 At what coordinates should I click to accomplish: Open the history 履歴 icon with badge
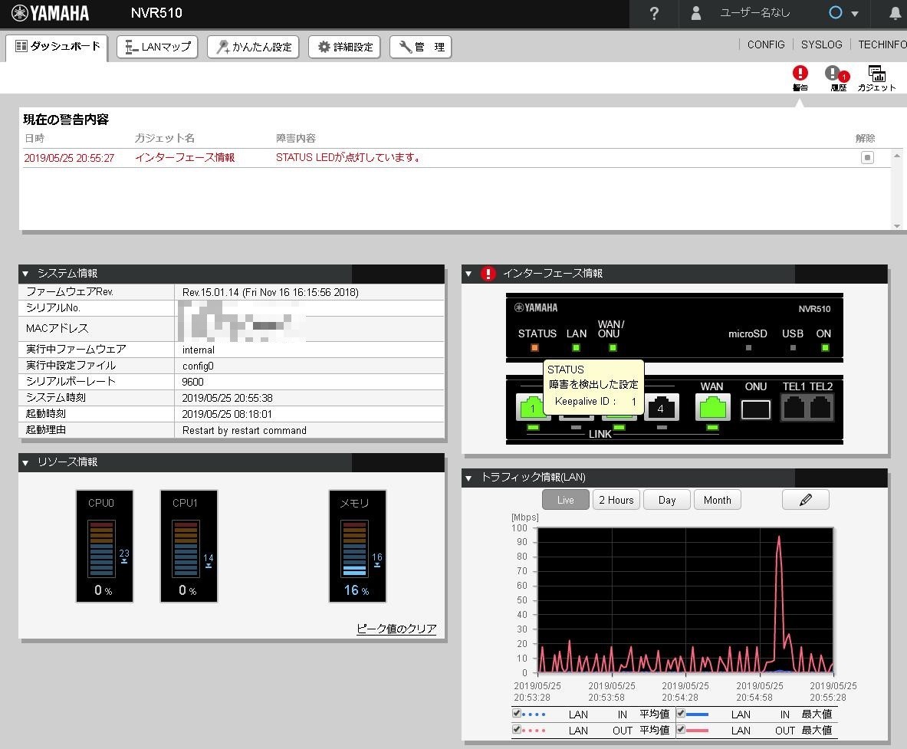837,78
